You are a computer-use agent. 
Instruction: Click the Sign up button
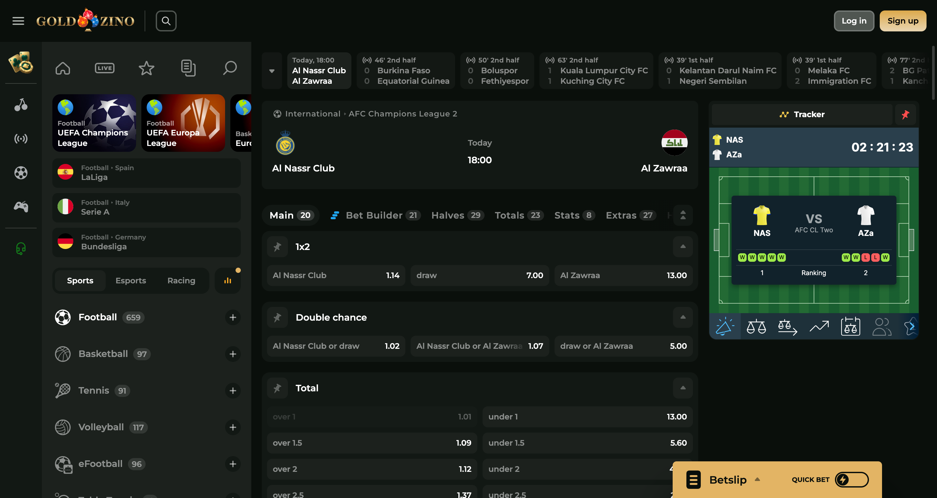tap(903, 21)
